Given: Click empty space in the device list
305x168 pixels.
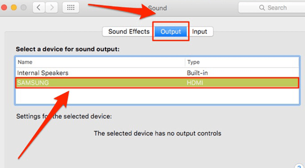Looking at the screenshot, I should (x=157, y=96).
